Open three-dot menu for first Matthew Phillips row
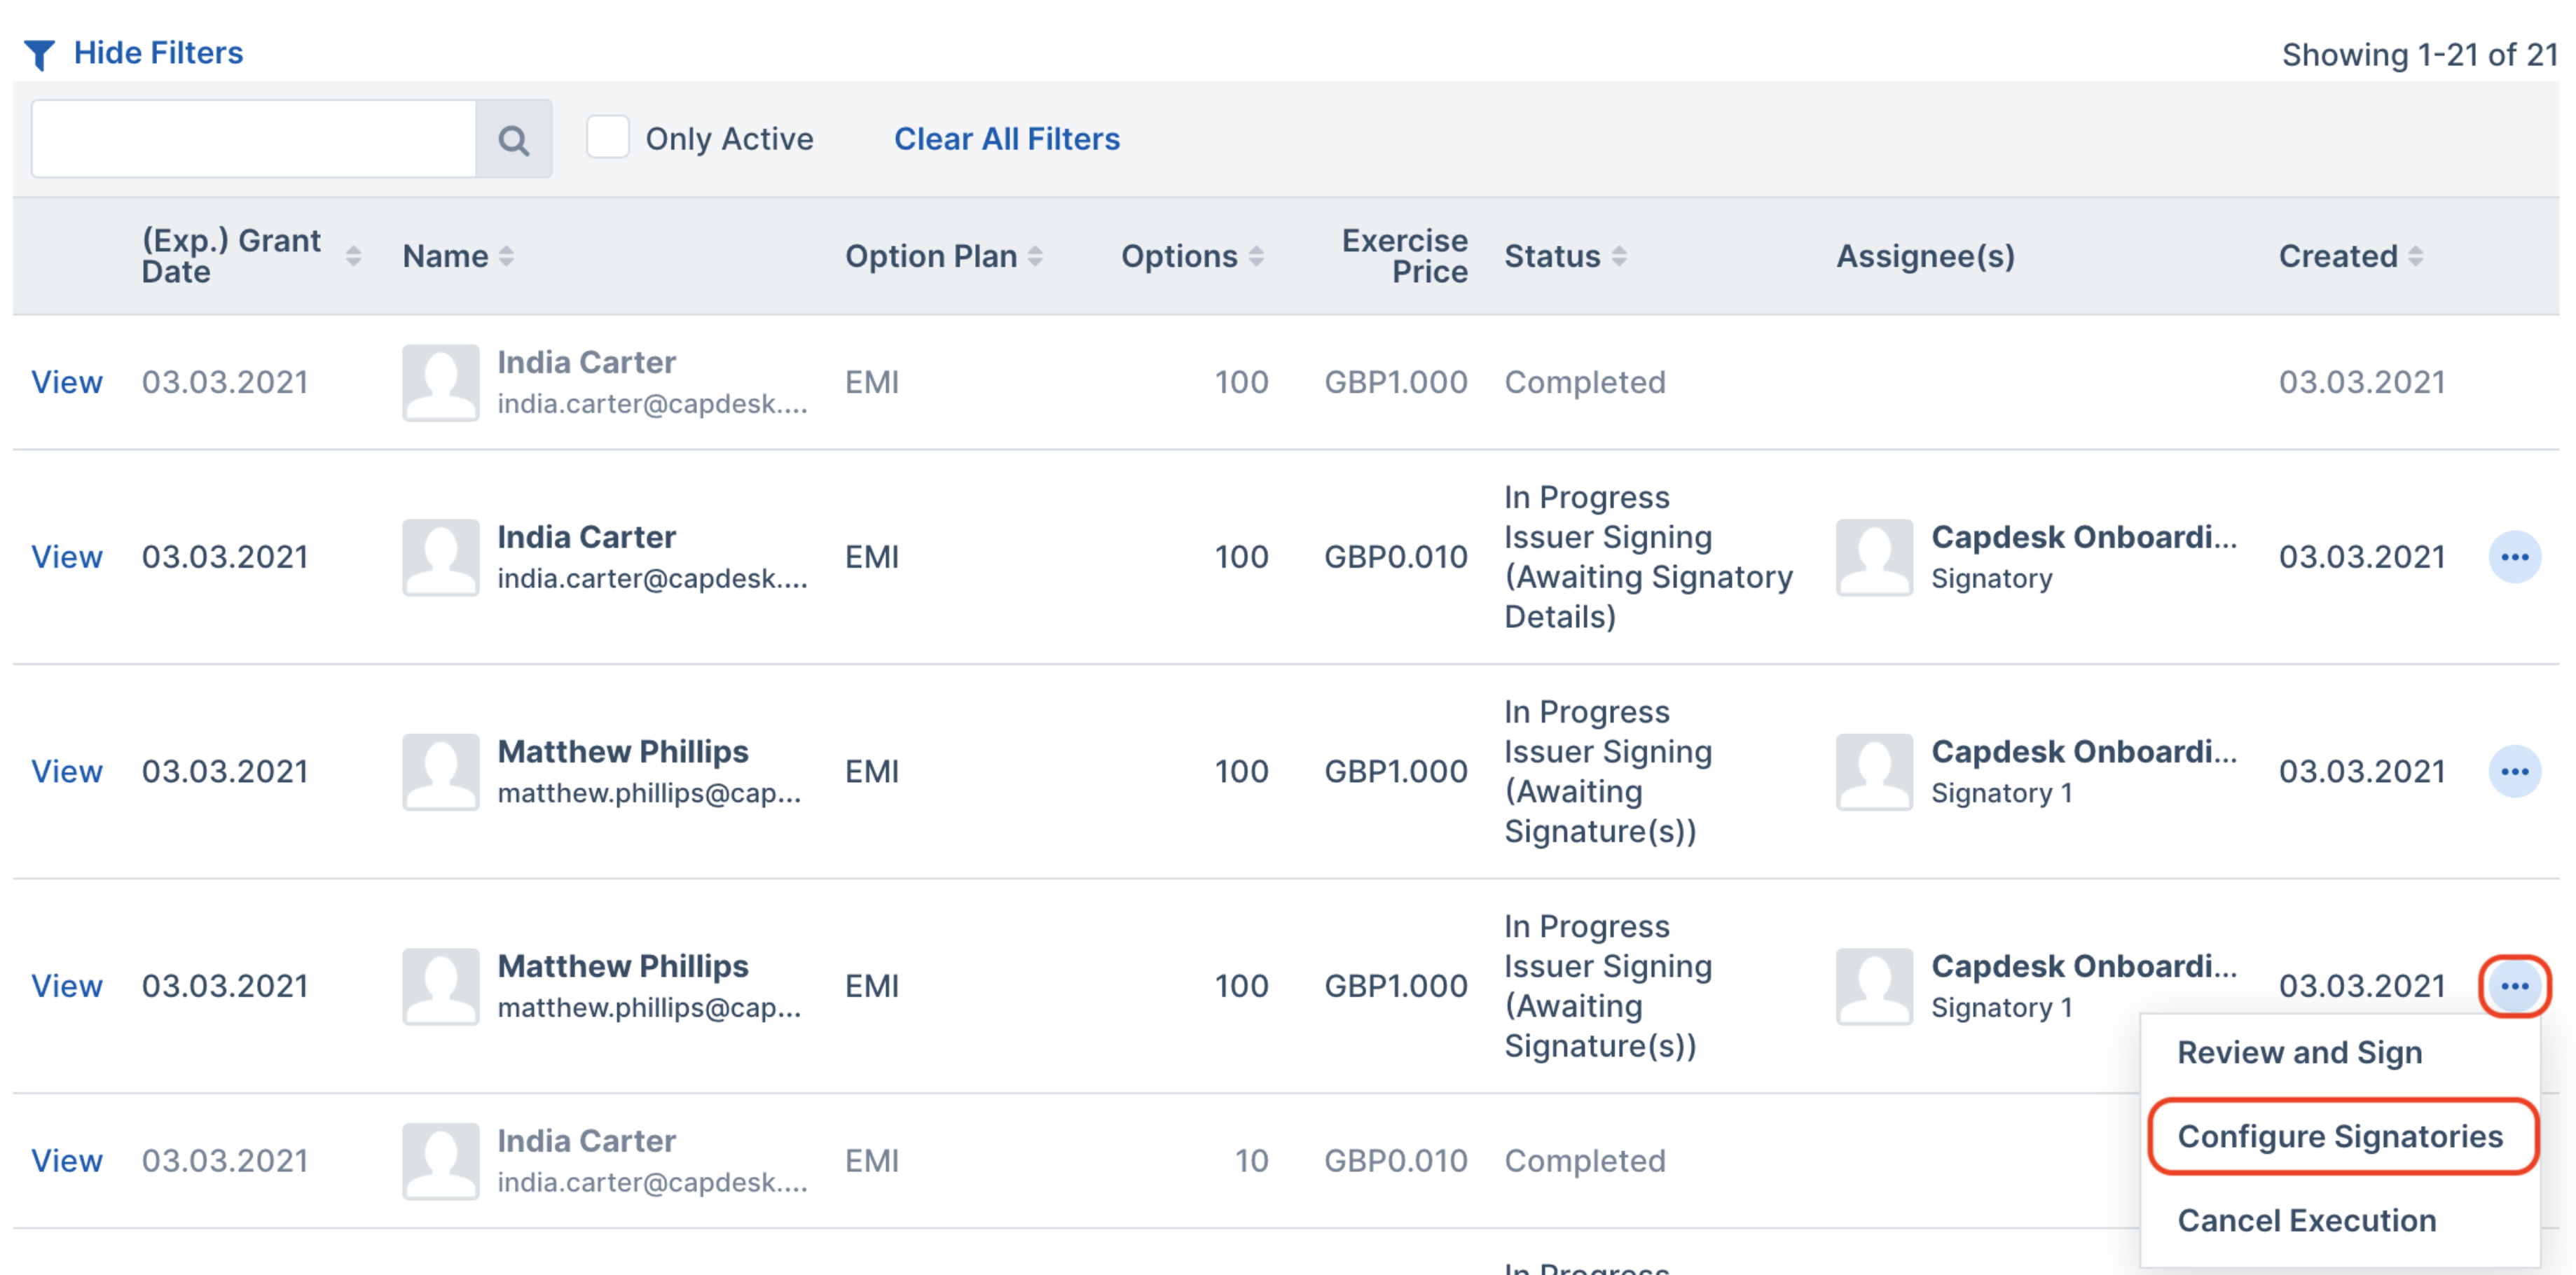This screenshot has height=1275, width=2576. click(x=2514, y=772)
